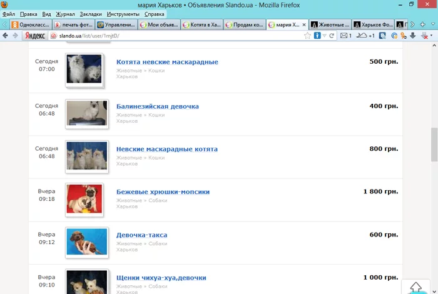438x294 pixels.
Task: Click the back-to-top arrow button
Action: (x=415, y=286)
